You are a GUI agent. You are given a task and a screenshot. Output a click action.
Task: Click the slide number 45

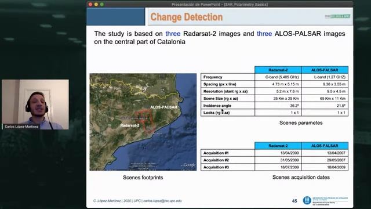click(294, 201)
